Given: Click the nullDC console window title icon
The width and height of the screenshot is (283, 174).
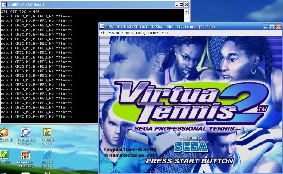Looking at the screenshot, I should pyautogui.click(x=4, y=5).
